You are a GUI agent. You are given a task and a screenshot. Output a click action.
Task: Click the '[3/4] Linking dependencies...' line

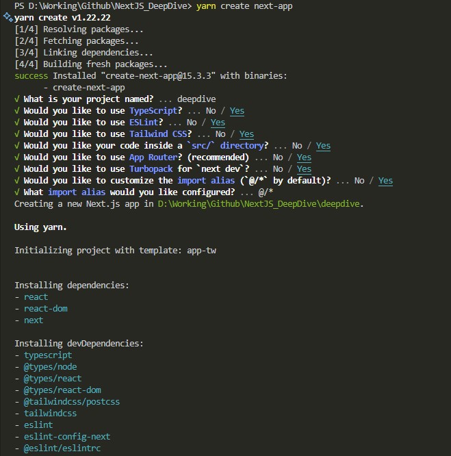click(x=83, y=53)
